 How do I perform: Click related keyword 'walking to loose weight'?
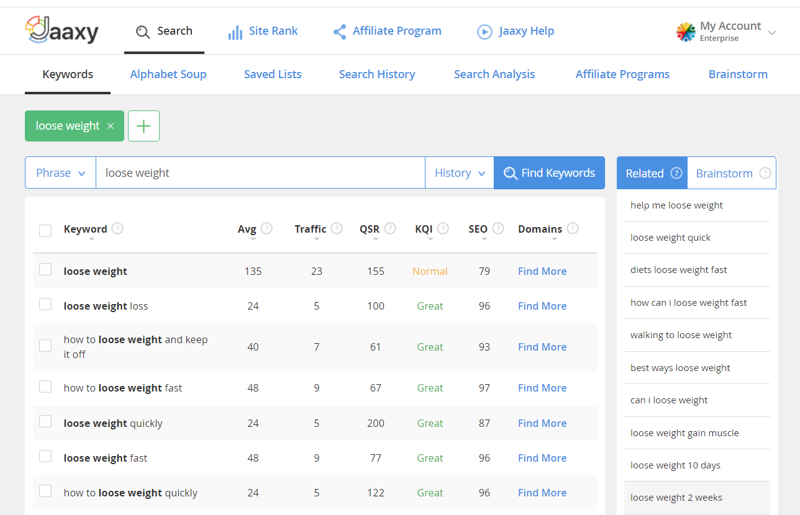681,335
